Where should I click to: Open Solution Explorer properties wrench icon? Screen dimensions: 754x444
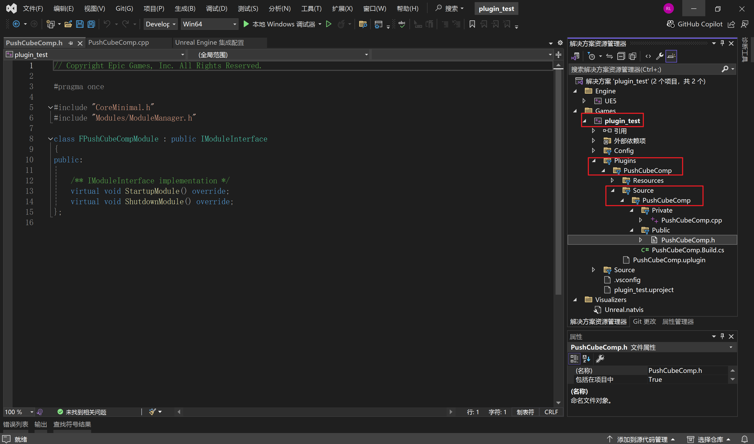659,56
